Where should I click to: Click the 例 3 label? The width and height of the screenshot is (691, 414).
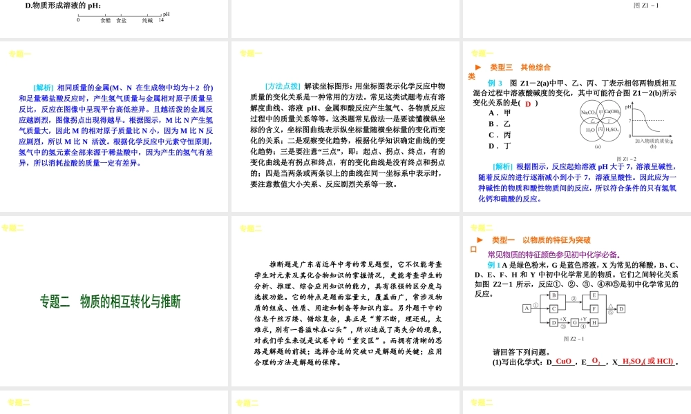pyautogui.click(x=495, y=83)
